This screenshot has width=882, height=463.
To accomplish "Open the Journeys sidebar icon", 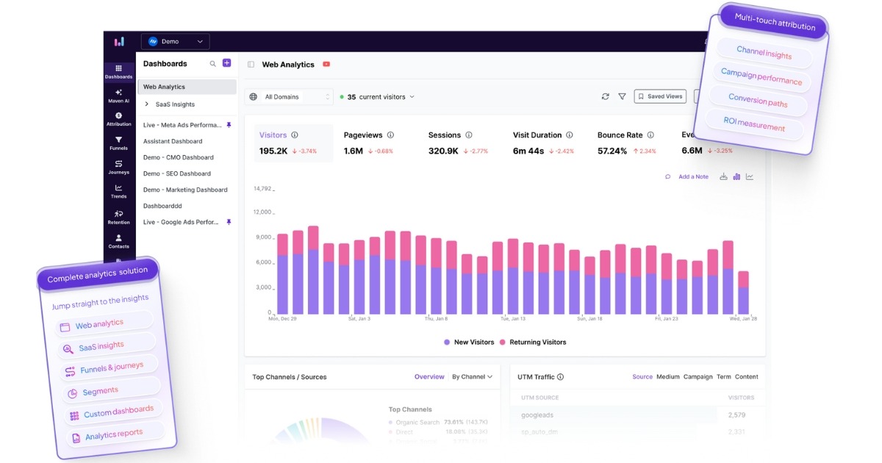I will click(x=118, y=168).
